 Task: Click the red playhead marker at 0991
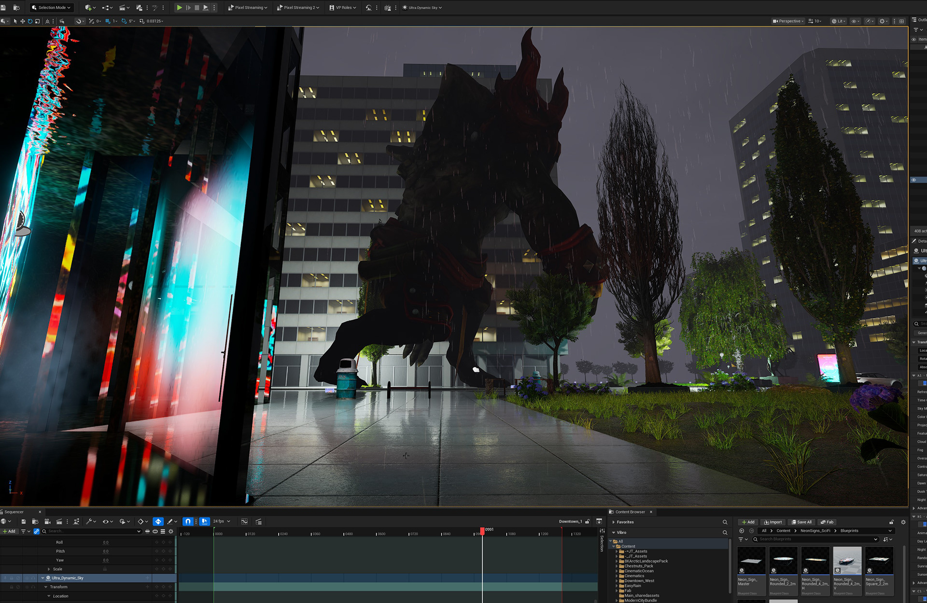tap(482, 531)
